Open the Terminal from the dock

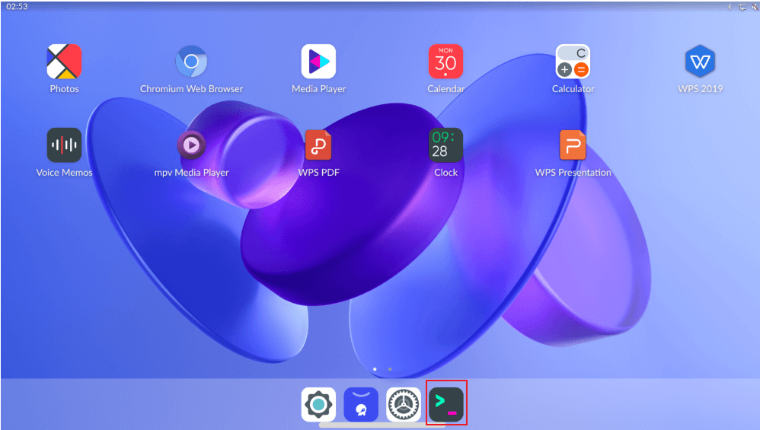pos(446,403)
